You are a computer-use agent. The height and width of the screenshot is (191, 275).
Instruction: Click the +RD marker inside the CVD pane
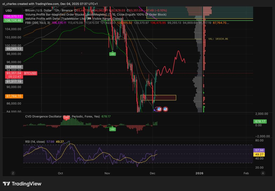113,129
